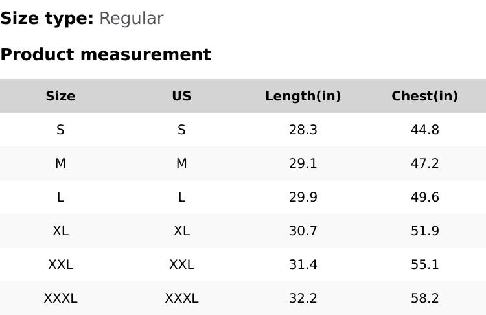Click the 29.9 length cell
486x315 pixels.
[303, 197]
